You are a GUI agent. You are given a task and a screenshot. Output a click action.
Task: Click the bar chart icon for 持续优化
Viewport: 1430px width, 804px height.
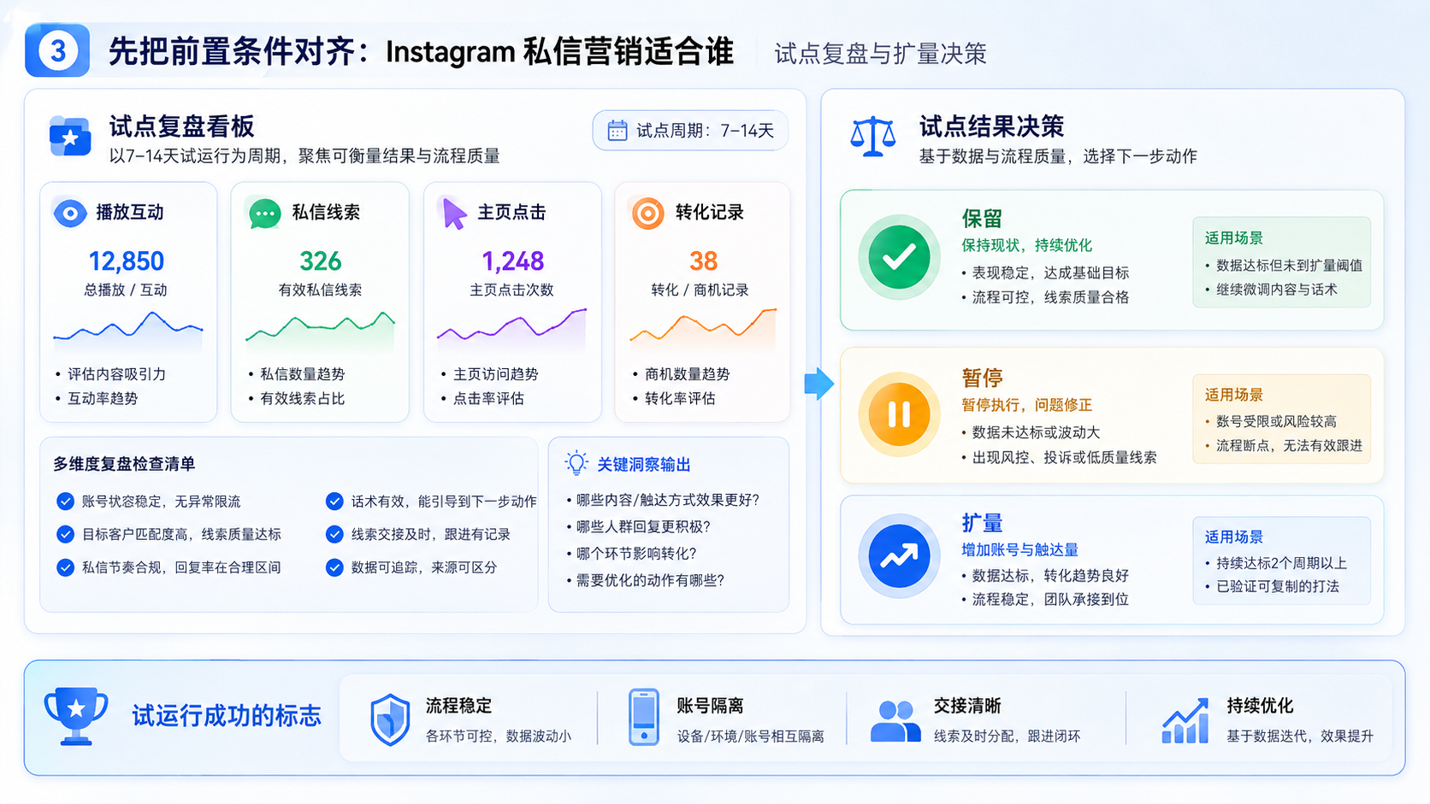1185,720
